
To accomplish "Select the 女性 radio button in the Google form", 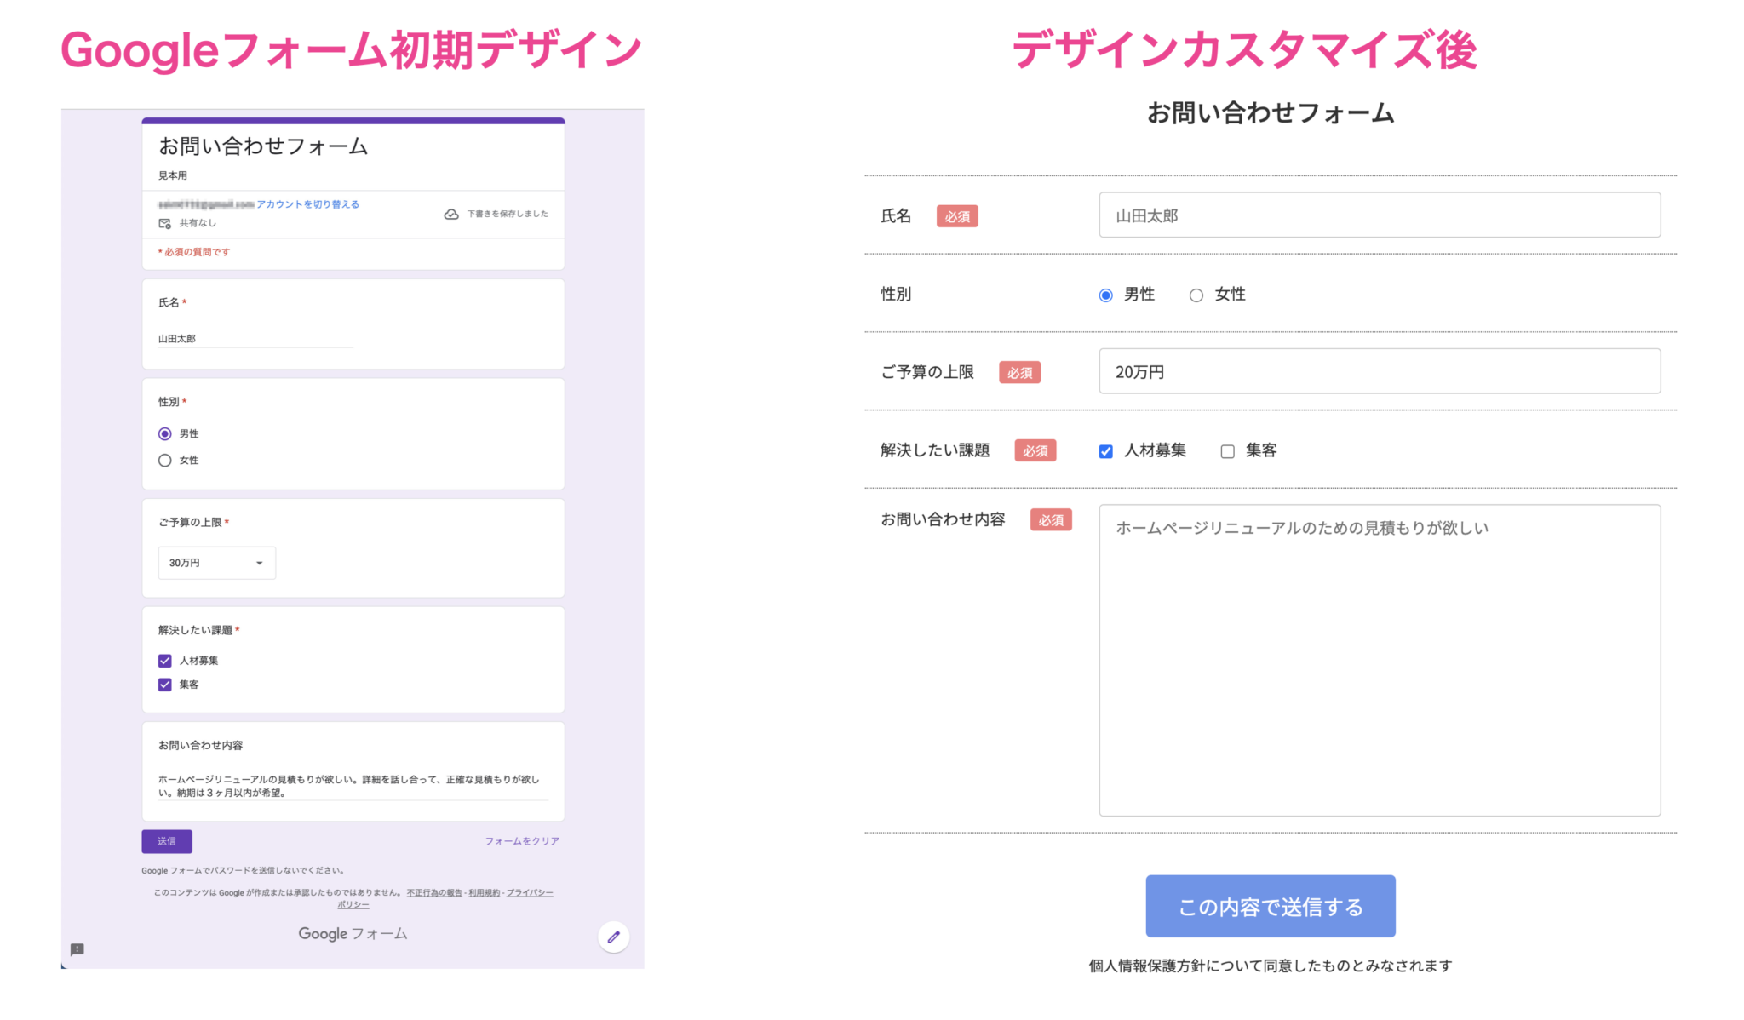I will coord(164,460).
